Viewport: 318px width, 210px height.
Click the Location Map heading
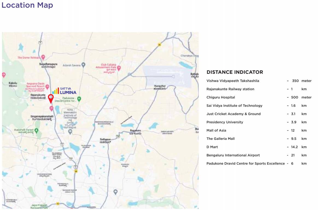(x=27, y=5)
